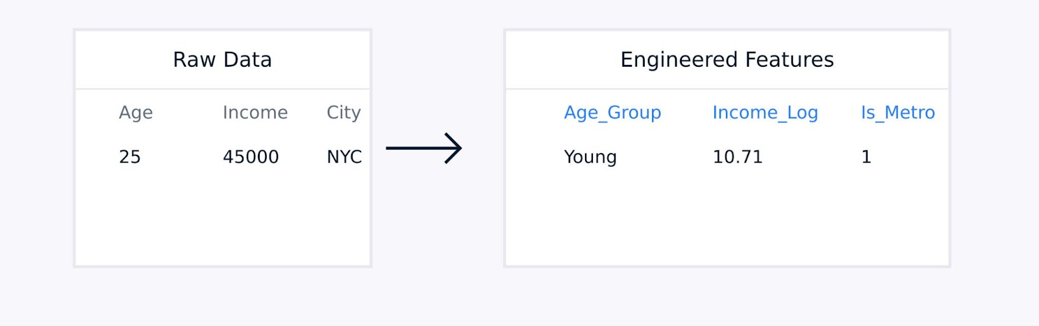Click the arrow between the tables
This screenshot has height=326, width=1039.
point(423,148)
